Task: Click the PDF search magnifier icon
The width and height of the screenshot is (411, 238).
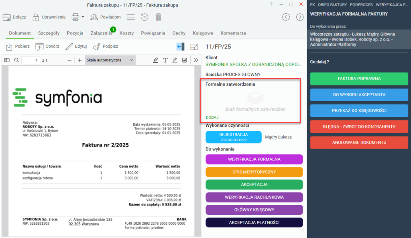Action: [16, 60]
